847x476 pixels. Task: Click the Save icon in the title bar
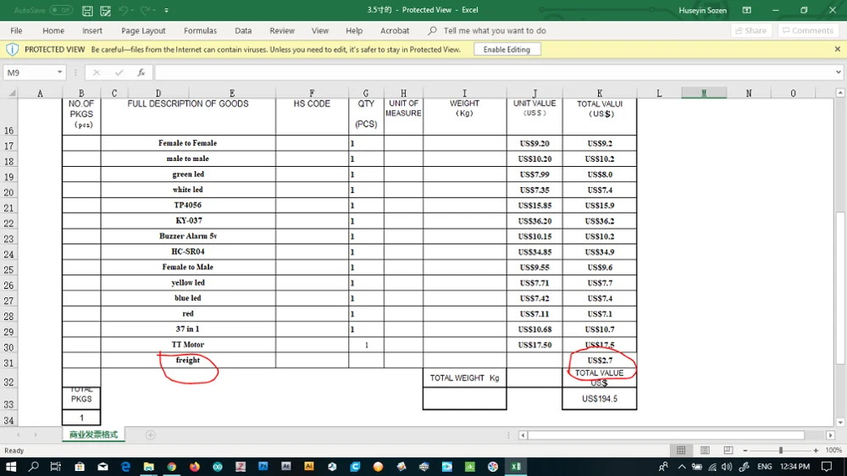87,10
